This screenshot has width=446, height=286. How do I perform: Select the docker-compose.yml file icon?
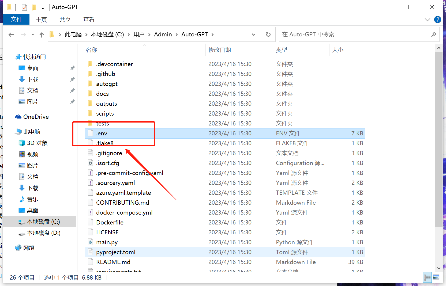91,212
